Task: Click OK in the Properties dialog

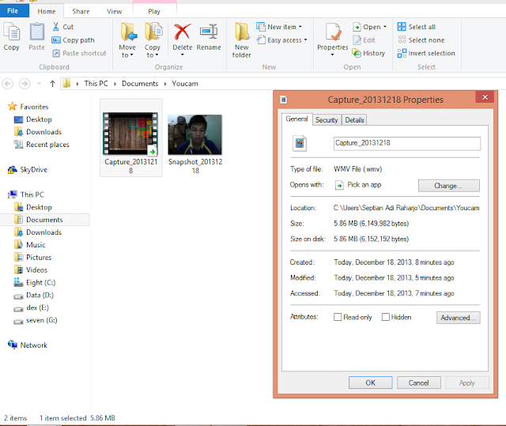Action: [x=371, y=383]
